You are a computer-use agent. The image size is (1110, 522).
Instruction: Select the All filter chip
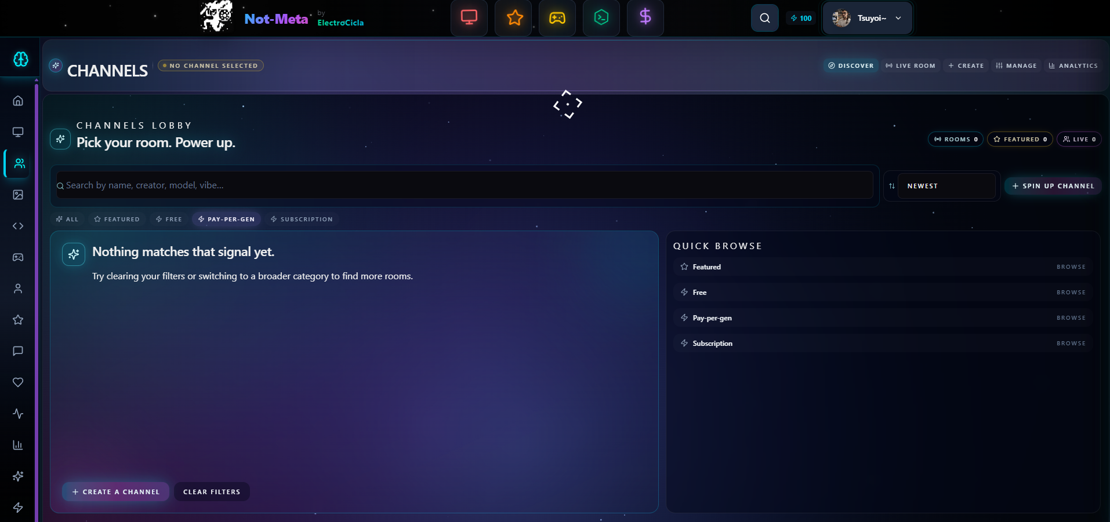(x=67, y=219)
